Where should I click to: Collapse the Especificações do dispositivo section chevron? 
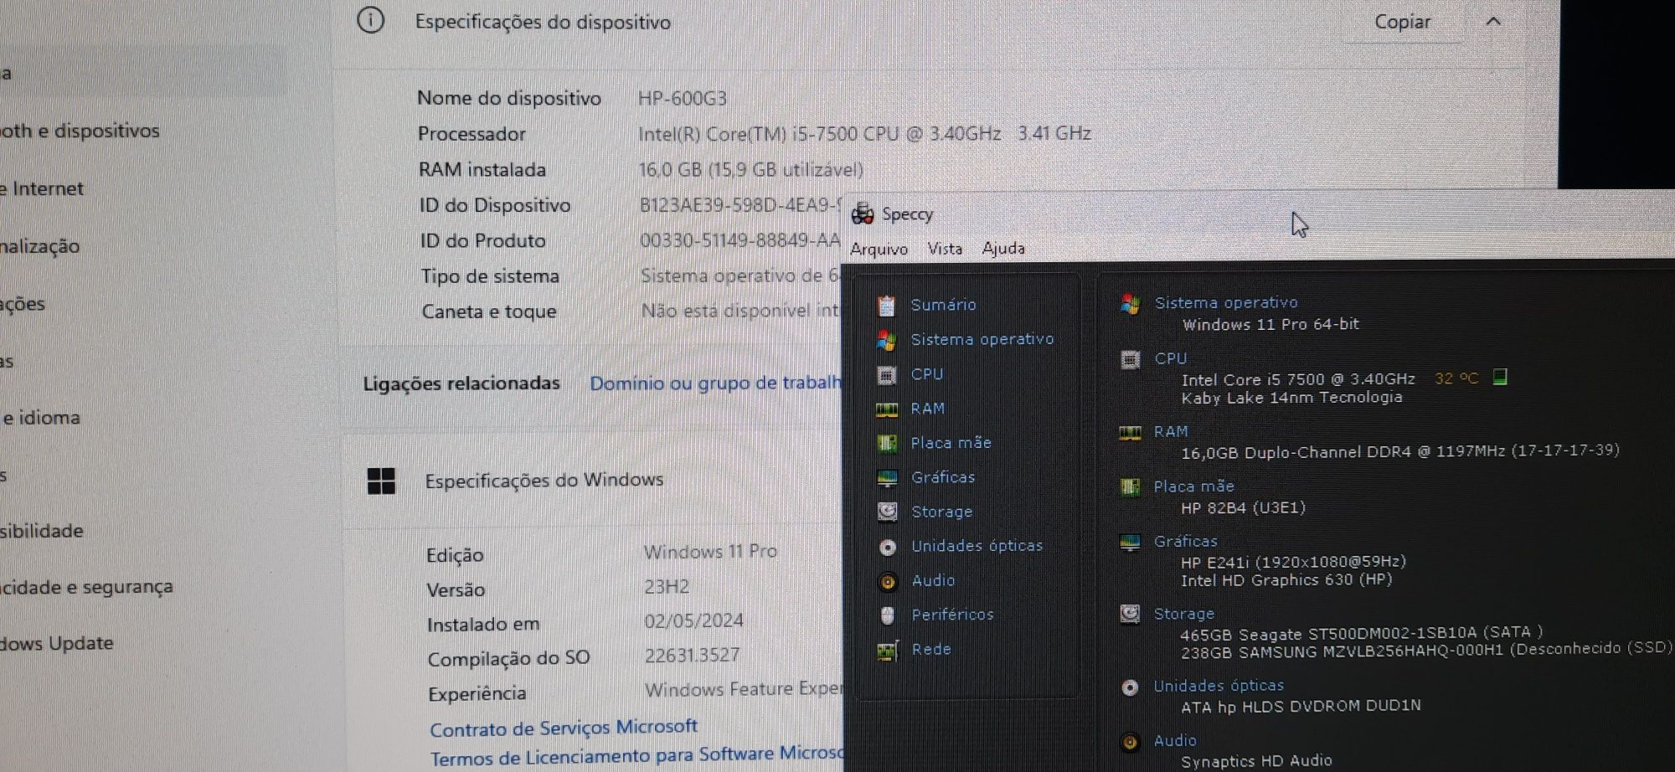click(x=1493, y=22)
